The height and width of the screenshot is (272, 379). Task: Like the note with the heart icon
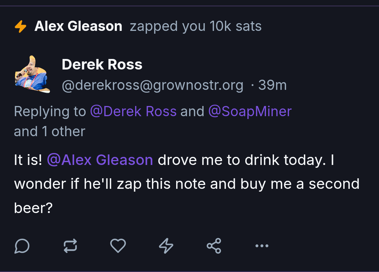click(118, 246)
